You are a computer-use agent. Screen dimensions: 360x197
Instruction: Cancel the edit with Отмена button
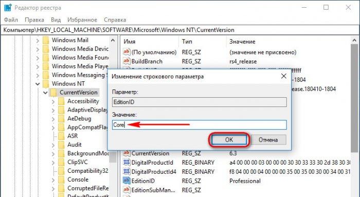click(268, 139)
